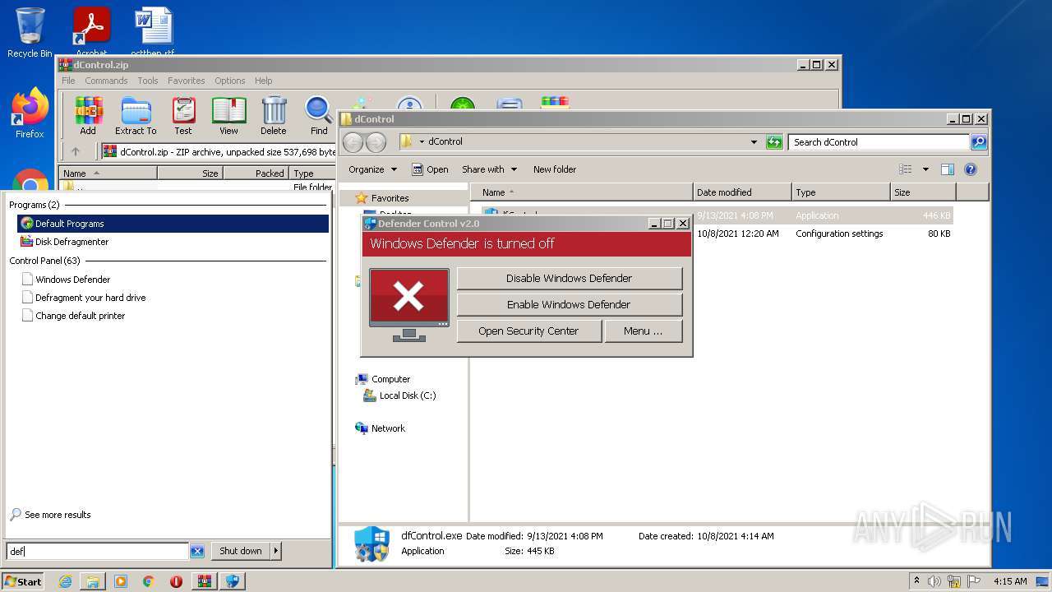Click the Delete icon in WinRAR toolbar

pos(274,115)
